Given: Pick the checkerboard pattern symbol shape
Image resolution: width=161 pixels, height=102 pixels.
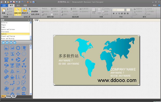Looking at the screenshot, I should [18, 65].
